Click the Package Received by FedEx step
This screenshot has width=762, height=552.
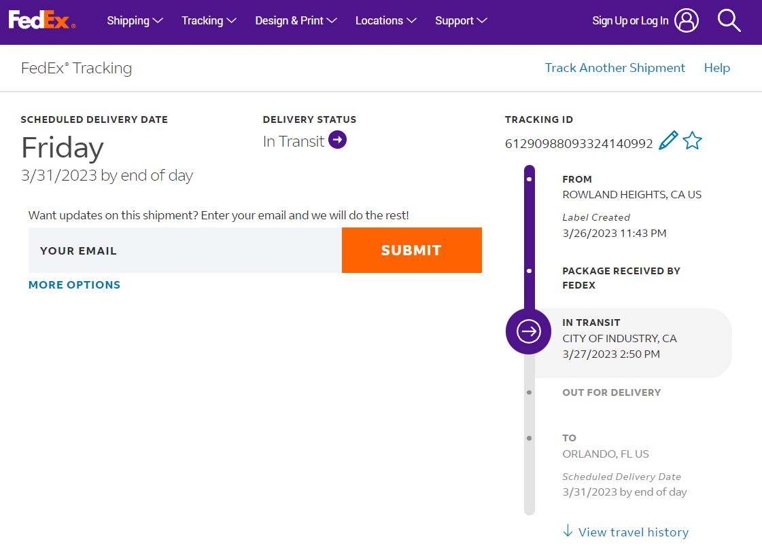point(621,278)
